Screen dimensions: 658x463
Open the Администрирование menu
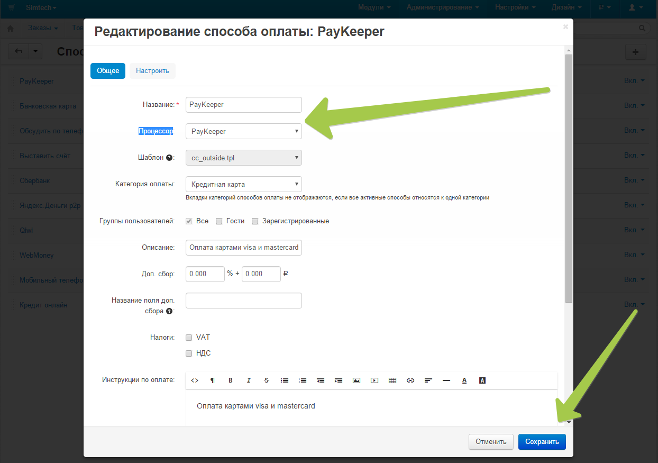[x=443, y=7]
